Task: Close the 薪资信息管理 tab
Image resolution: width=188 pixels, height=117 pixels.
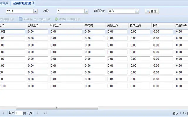Action: point(33,3)
